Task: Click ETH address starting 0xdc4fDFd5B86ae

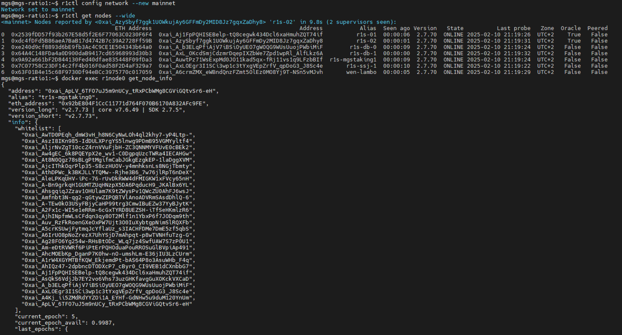Action: pos(81,40)
